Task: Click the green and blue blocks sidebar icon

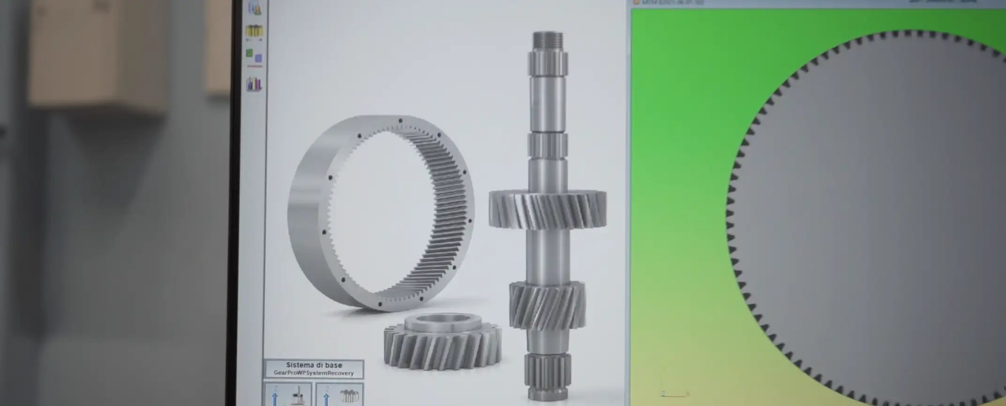Action: (x=254, y=58)
